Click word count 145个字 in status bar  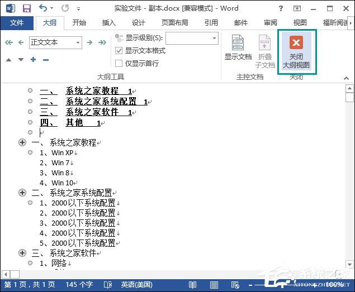pos(79,285)
